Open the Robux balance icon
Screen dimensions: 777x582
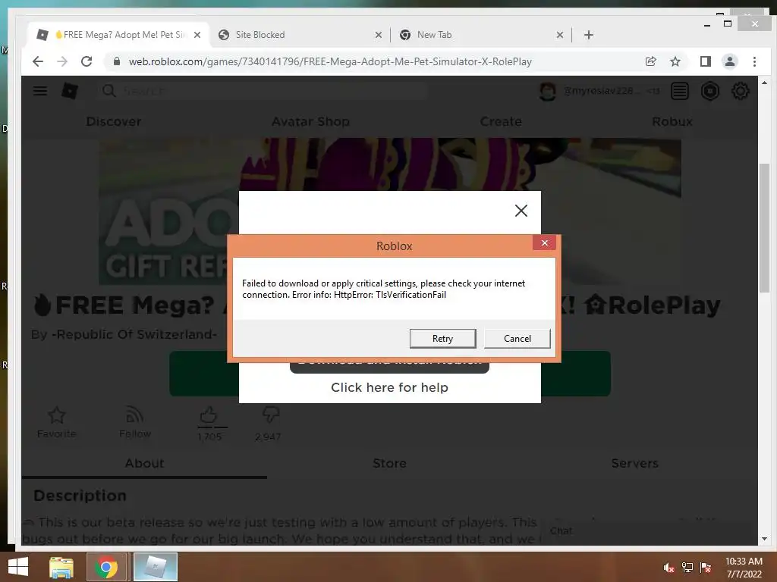click(709, 91)
